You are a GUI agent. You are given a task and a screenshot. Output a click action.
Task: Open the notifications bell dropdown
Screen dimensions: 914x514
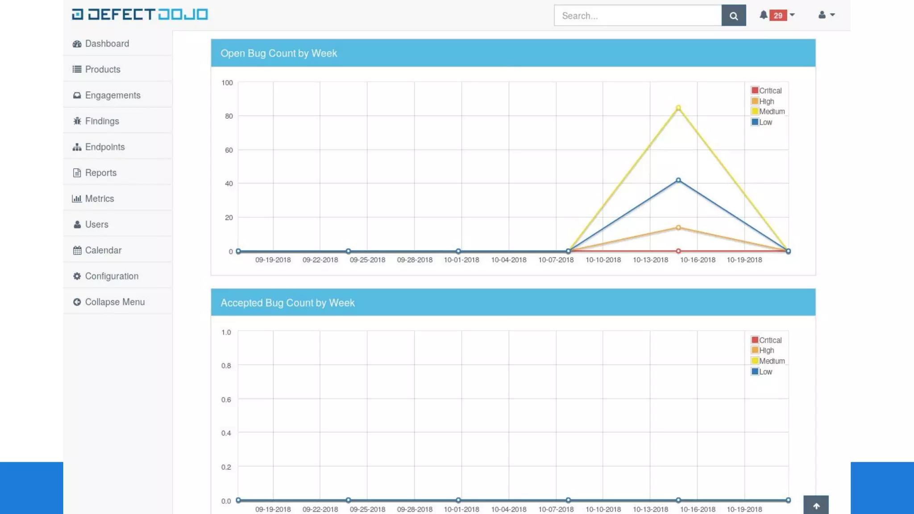click(764, 15)
